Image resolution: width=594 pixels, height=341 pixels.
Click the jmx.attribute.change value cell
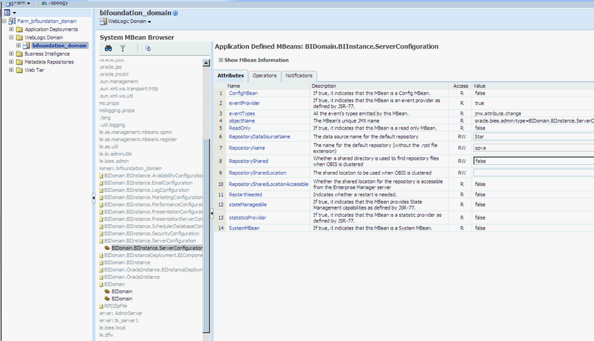[x=498, y=113]
